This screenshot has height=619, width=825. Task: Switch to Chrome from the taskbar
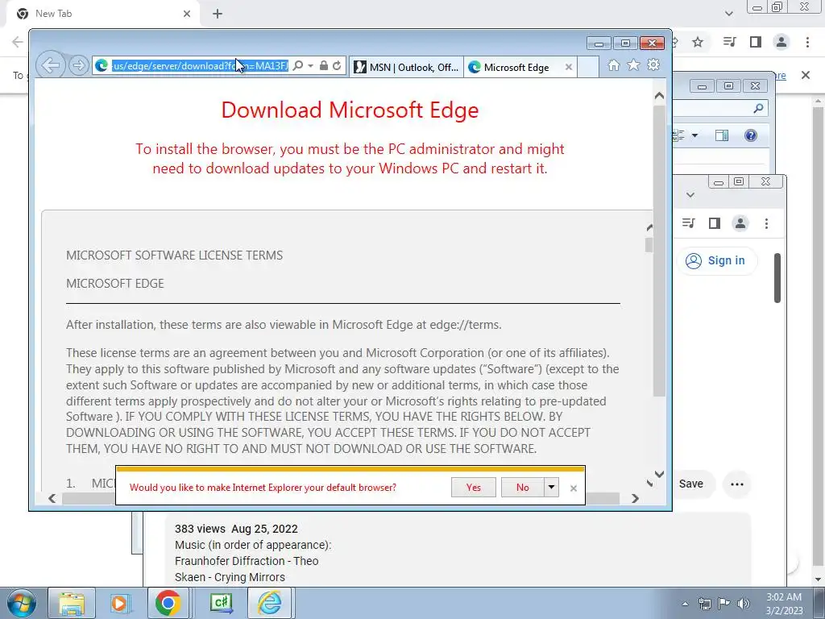click(x=168, y=603)
